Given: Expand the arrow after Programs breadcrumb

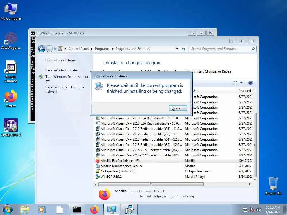Looking at the screenshot, I should pos(112,49).
